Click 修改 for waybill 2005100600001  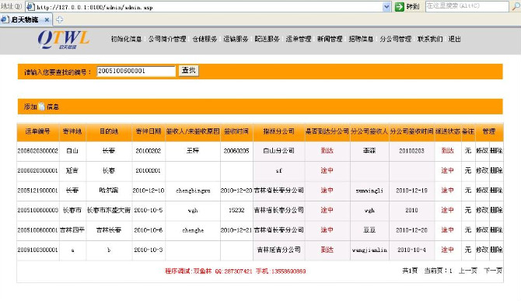(482, 230)
